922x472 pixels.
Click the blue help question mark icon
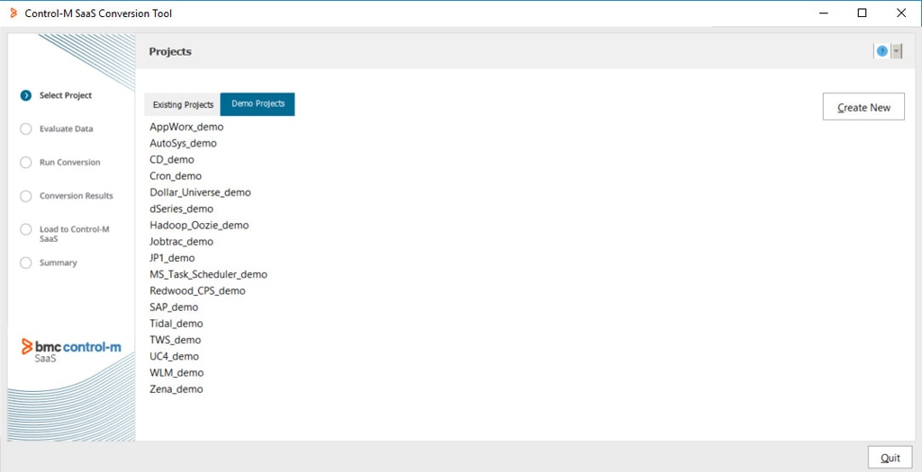point(882,51)
